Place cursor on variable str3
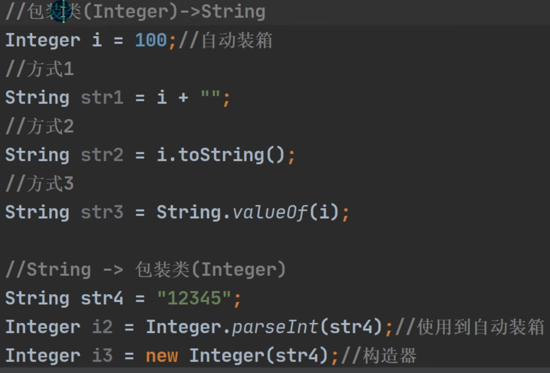This screenshot has height=373, width=550. pos(102,213)
